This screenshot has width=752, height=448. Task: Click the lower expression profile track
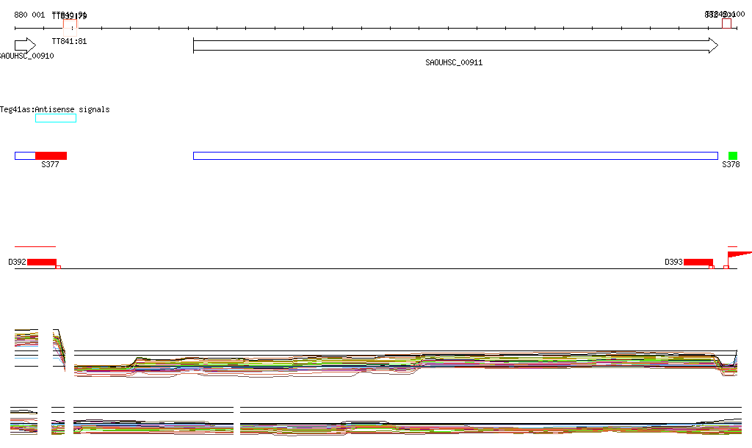point(376,421)
